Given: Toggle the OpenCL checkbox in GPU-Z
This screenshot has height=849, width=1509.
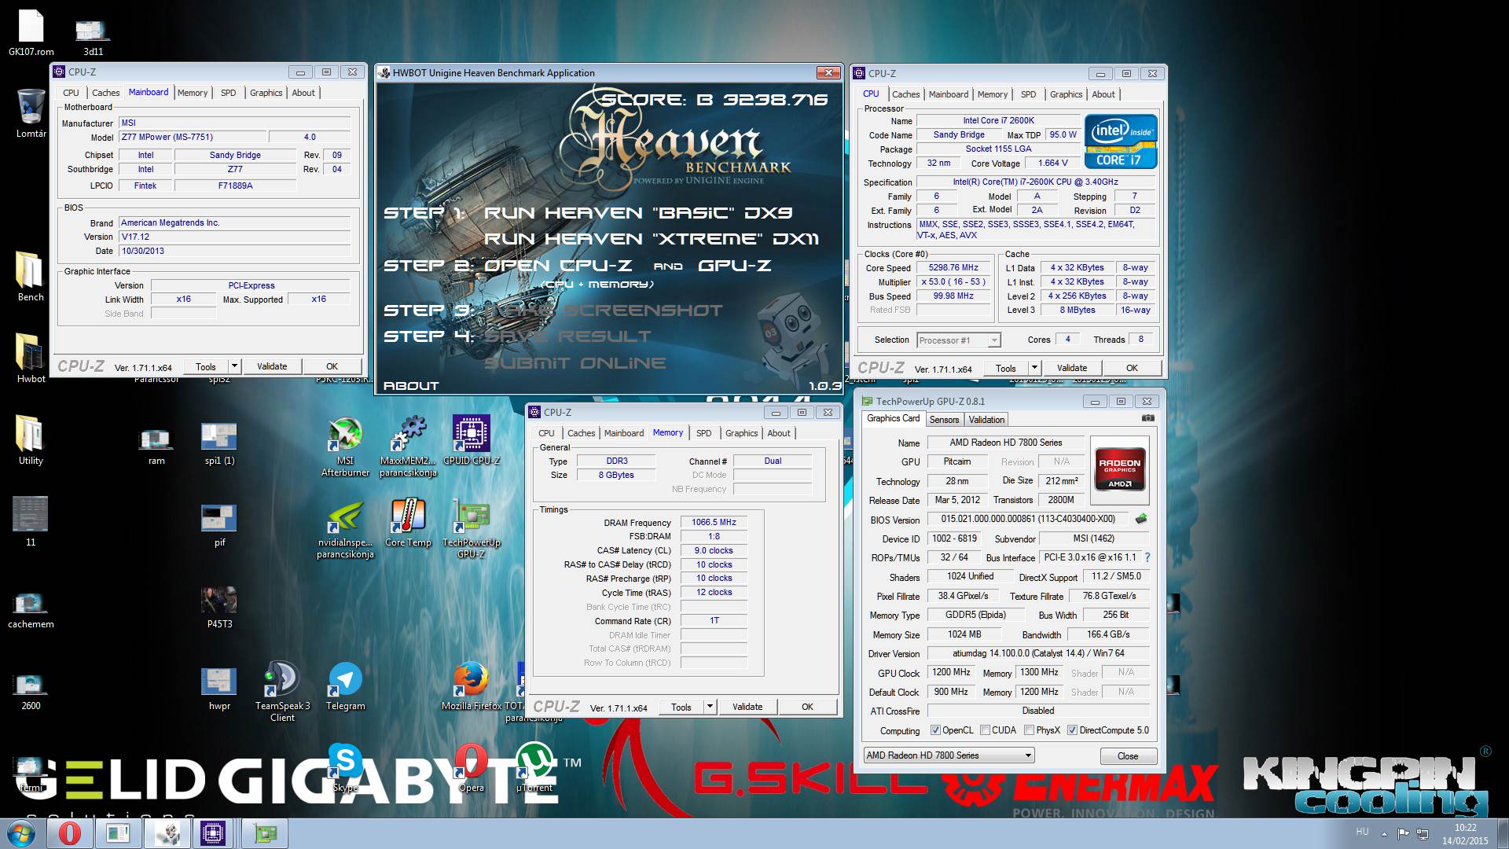Looking at the screenshot, I should coord(935,730).
